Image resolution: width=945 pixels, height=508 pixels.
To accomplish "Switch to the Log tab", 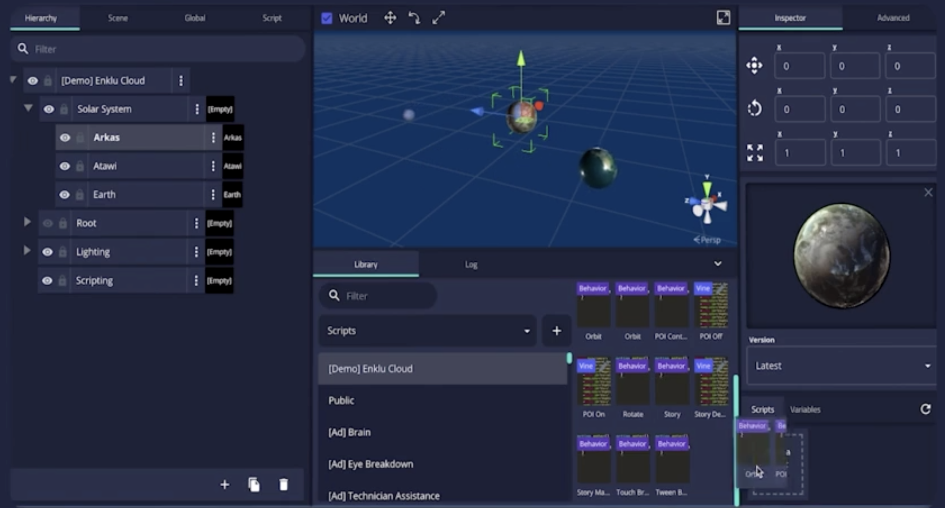I will coord(471,264).
